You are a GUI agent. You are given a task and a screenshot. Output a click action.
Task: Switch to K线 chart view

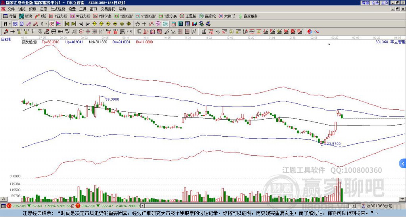pyautogui.click(x=40, y=16)
